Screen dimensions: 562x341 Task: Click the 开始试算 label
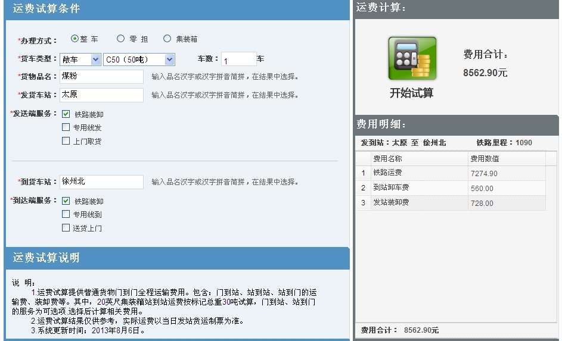coord(411,93)
